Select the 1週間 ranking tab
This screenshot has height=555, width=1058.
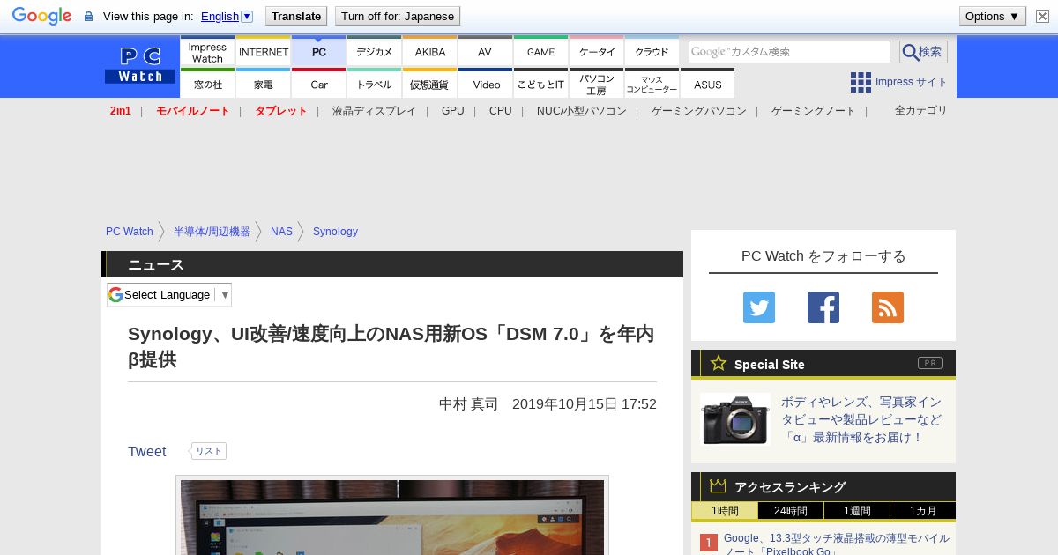click(857, 511)
